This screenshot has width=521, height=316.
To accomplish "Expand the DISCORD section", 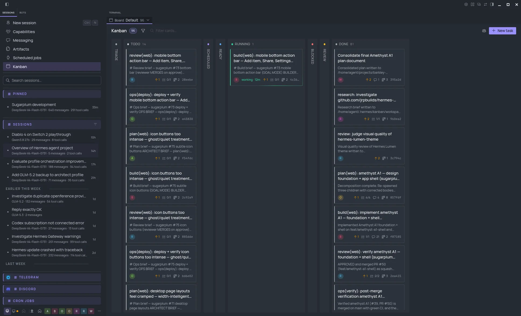I will coord(52,289).
